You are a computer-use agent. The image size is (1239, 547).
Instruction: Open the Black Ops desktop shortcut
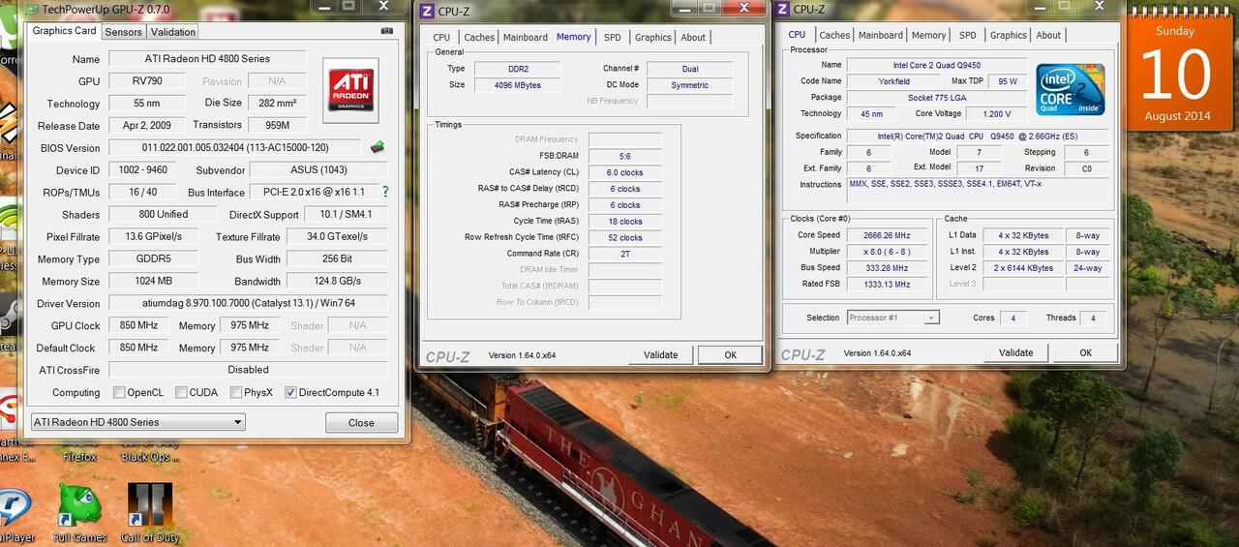pyautogui.click(x=150, y=455)
